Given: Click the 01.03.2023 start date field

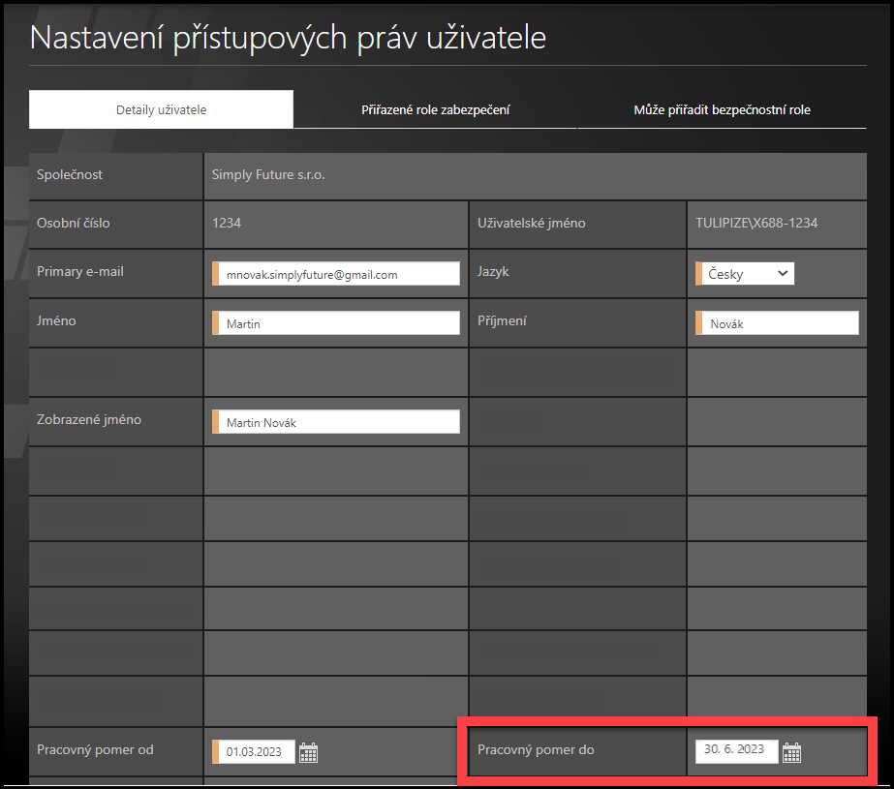Looking at the screenshot, I should click(x=256, y=752).
